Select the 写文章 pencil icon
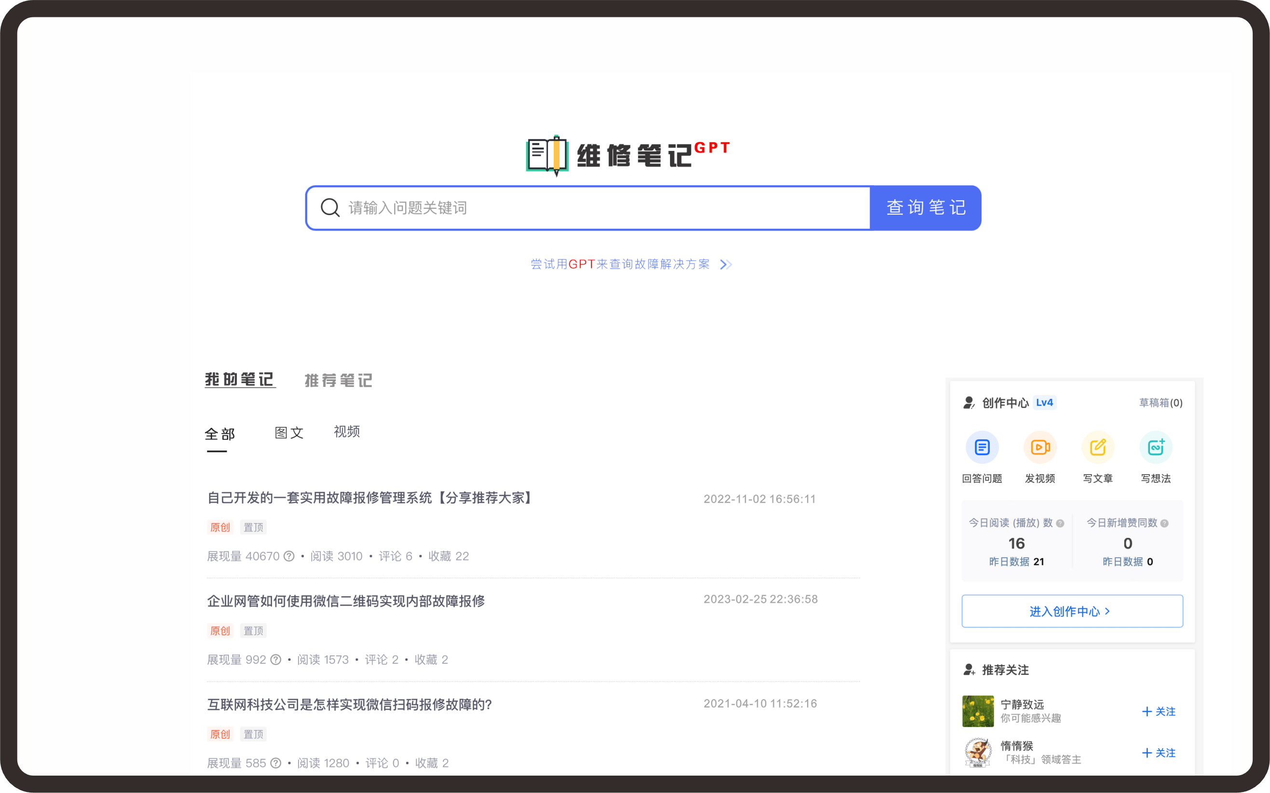The height and width of the screenshot is (793, 1270). point(1097,447)
